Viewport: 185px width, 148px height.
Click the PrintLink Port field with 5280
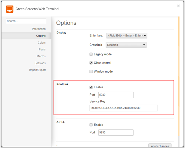point(116,95)
